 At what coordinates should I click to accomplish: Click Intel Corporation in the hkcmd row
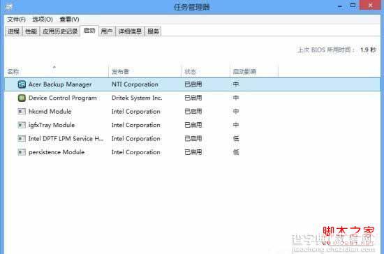coord(136,112)
